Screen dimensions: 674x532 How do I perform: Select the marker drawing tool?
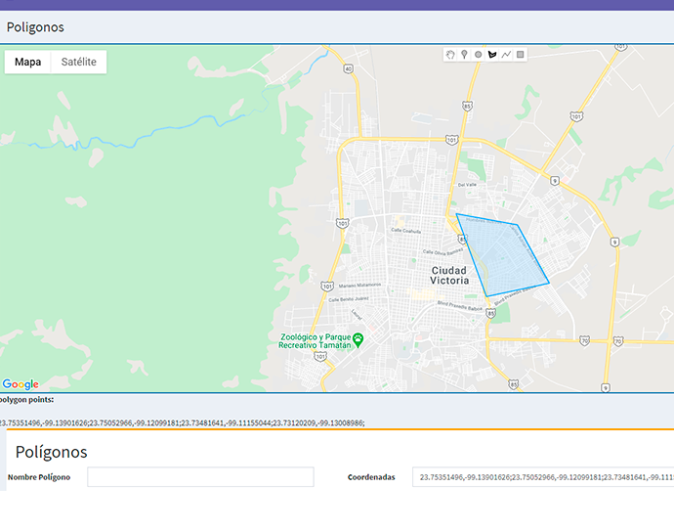[464, 55]
